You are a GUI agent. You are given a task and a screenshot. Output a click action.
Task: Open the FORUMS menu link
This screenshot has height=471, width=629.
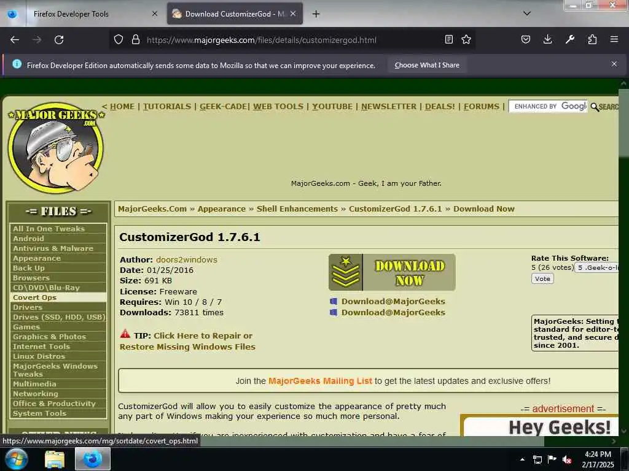coord(482,107)
